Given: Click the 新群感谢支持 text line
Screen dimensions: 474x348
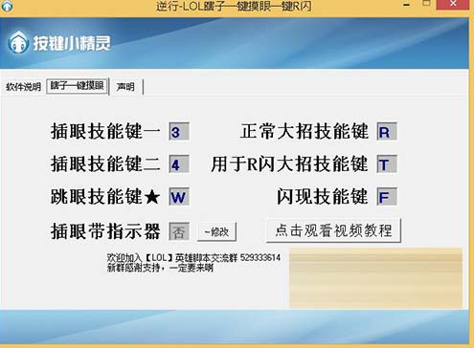Looking at the screenshot, I should [160, 268].
